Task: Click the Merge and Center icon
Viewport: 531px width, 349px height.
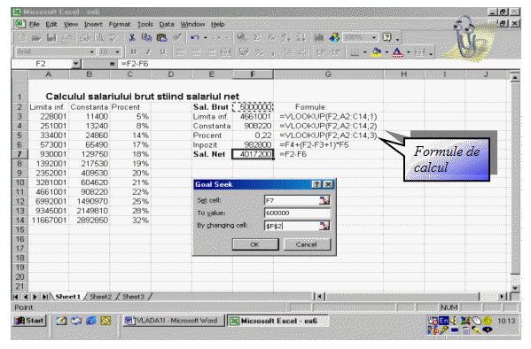Action: pos(226,52)
